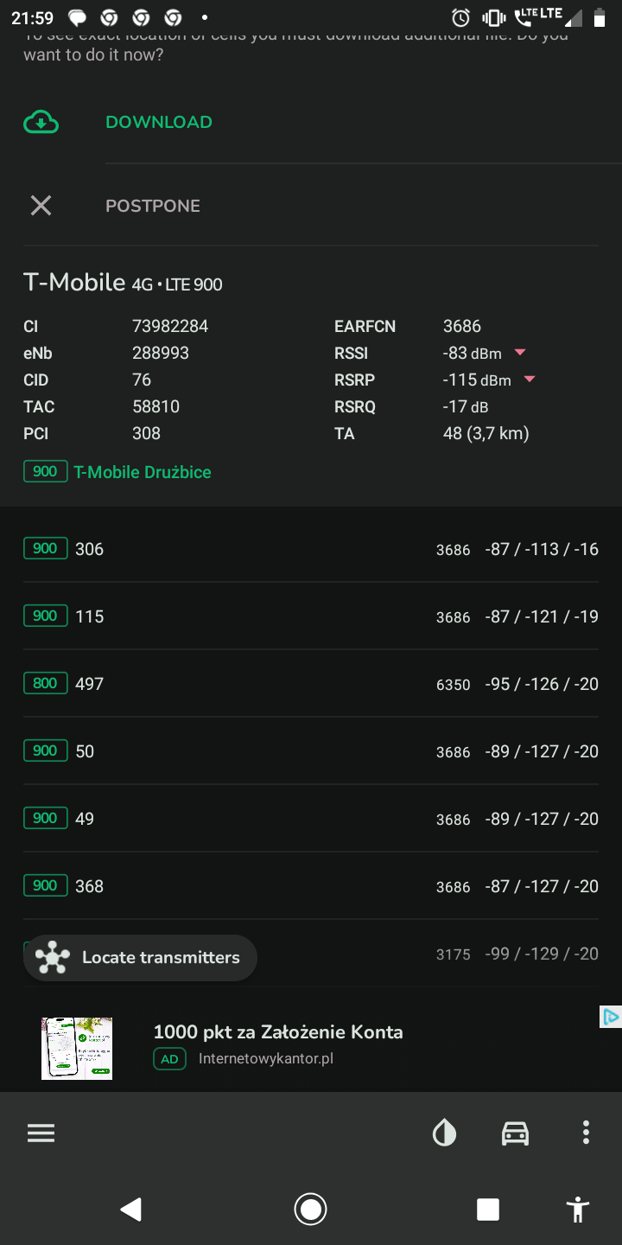Toggle the dark theme contrast icon
Viewport: 622px width, 1245px height.
[444, 1133]
